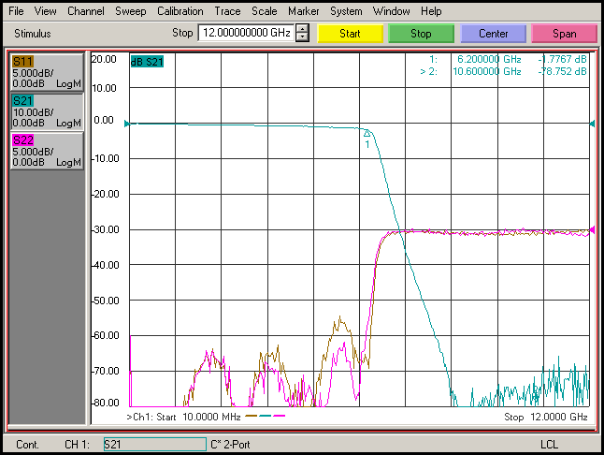Select the S11 trace status tile

click(x=46, y=72)
